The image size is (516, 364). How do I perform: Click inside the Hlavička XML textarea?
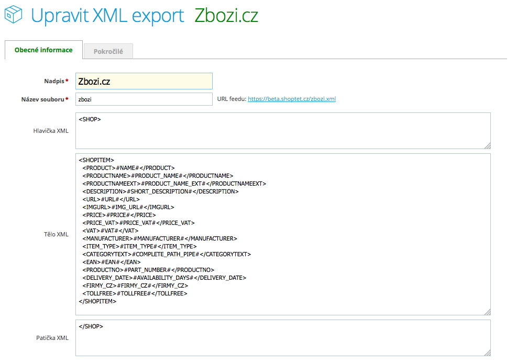[283, 131]
